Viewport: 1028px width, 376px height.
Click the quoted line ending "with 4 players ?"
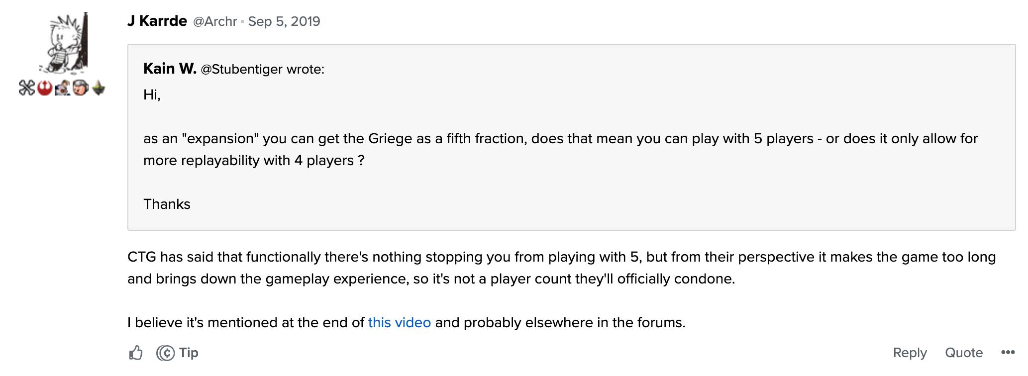click(x=254, y=160)
